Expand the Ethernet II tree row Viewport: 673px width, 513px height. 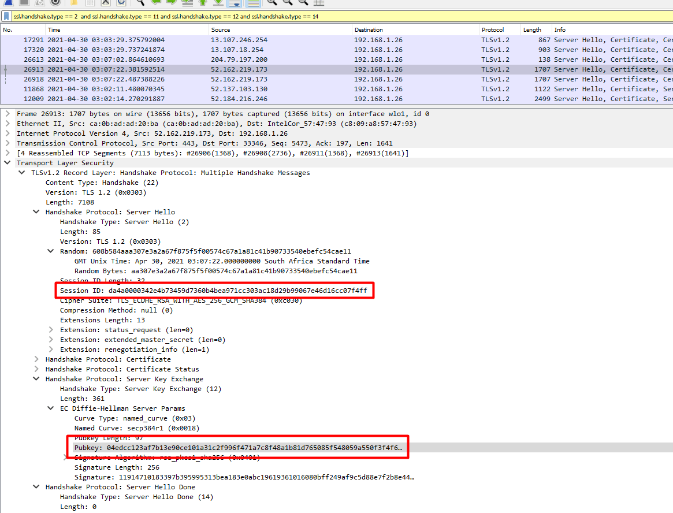coord(8,124)
